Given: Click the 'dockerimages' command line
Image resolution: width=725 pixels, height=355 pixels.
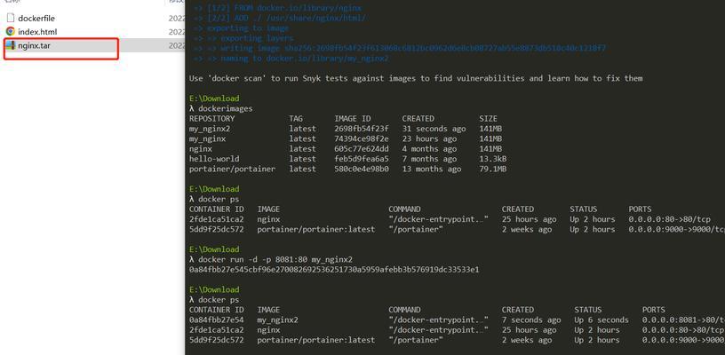Looking at the screenshot, I should [221, 108].
